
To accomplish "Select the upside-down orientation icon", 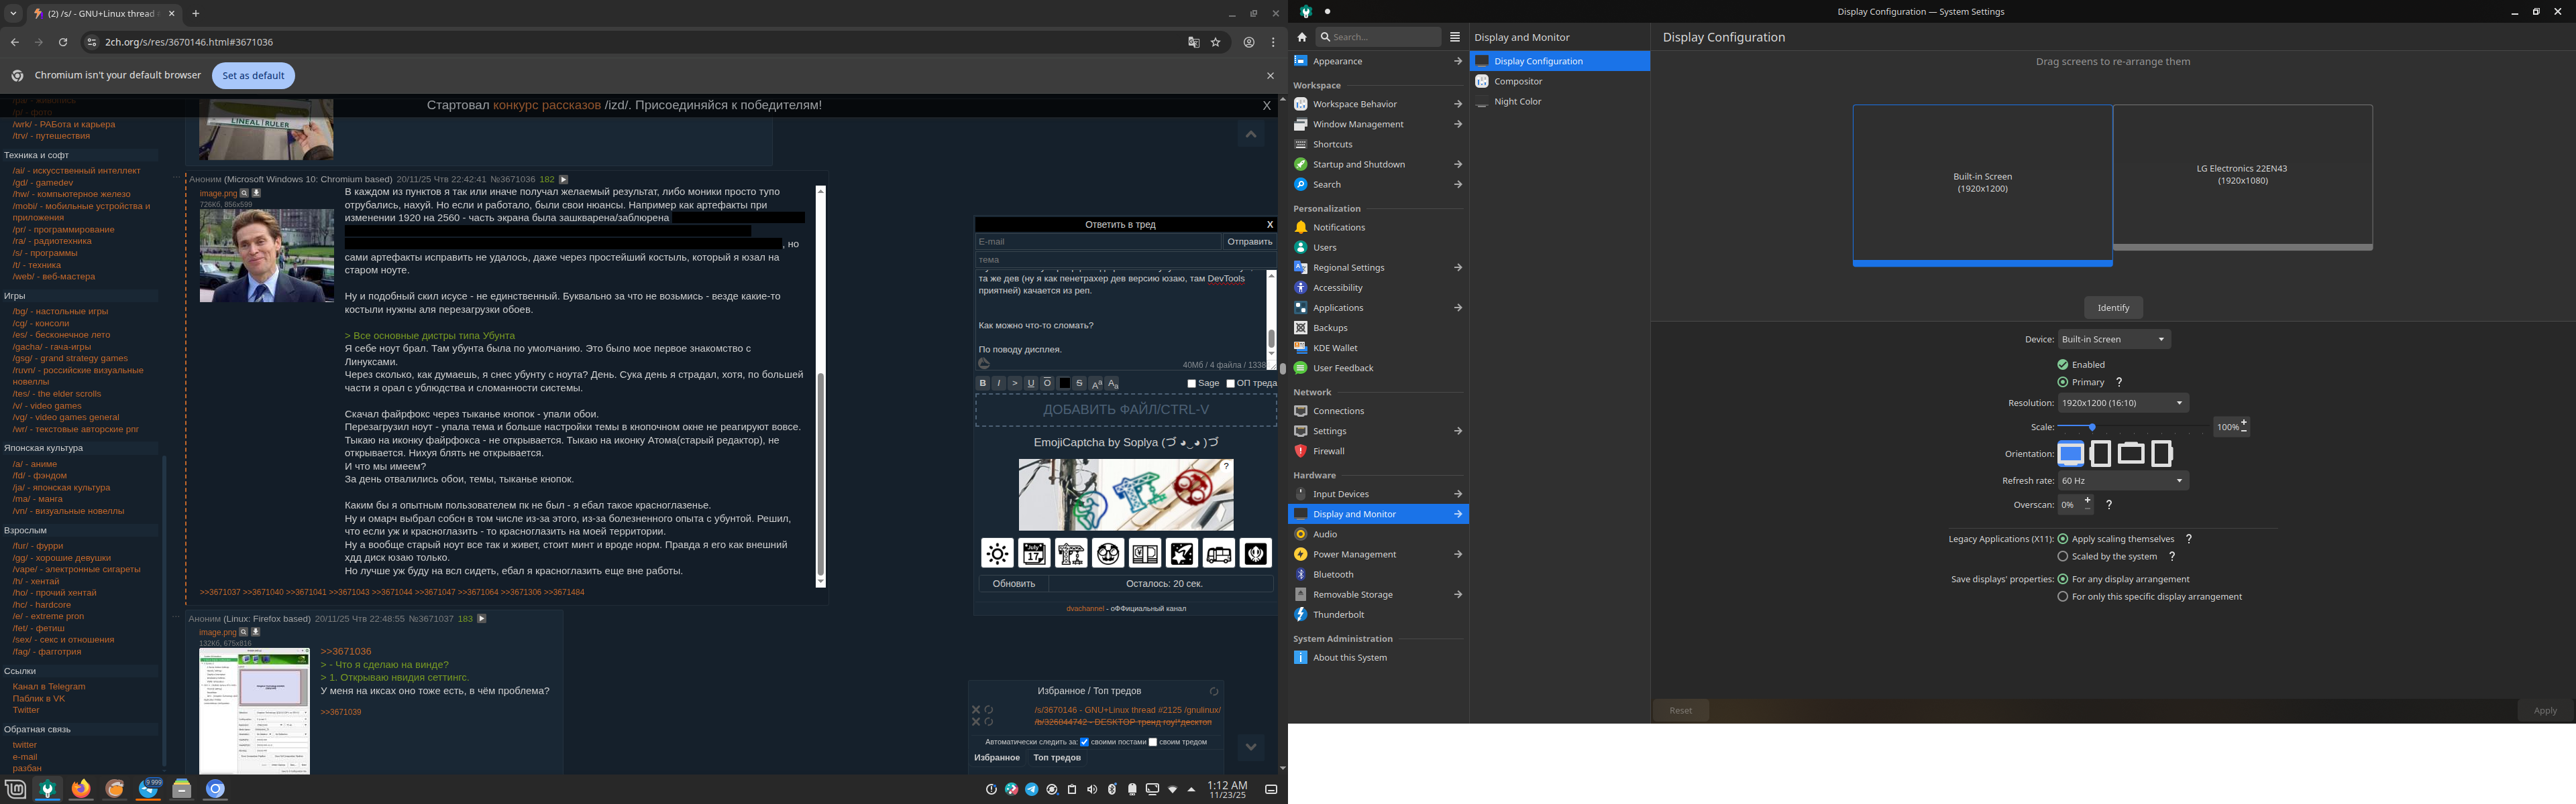I will click(2131, 454).
